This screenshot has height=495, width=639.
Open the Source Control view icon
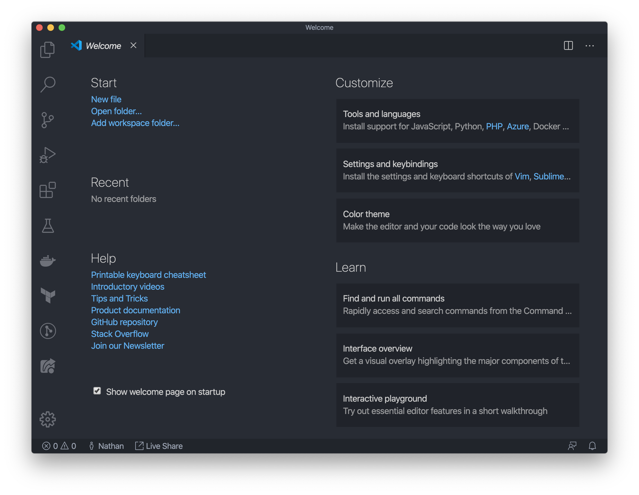[48, 120]
